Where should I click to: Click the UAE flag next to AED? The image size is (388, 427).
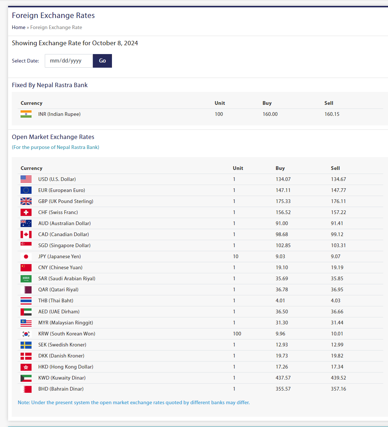coord(26,312)
